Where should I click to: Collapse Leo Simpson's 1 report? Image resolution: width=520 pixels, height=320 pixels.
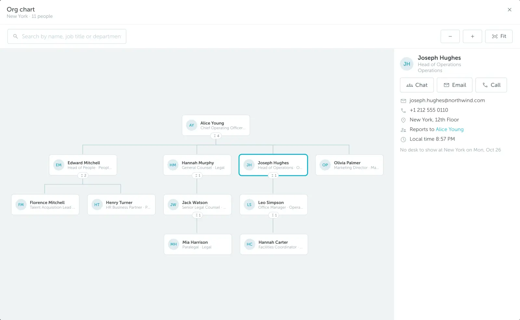tap(274, 215)
